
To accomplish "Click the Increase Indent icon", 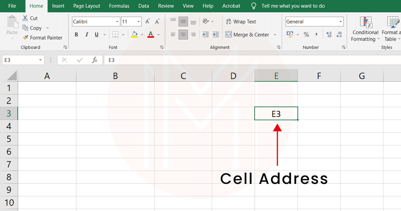I will point(215,35).
